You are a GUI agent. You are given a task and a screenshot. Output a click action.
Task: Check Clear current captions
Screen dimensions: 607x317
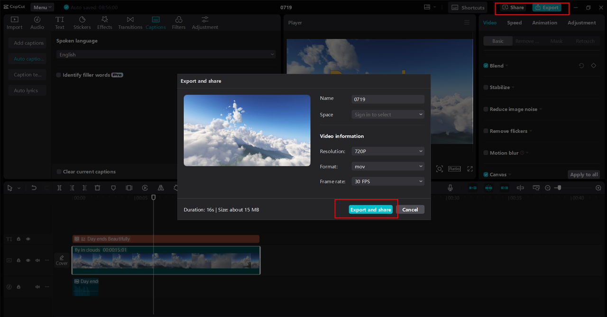tap(59, 172)
